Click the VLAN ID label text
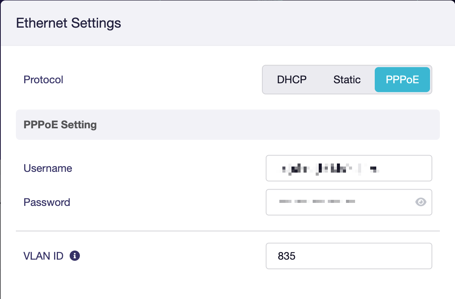This screenshot has width=455, height=299. (x=43, y=256)
